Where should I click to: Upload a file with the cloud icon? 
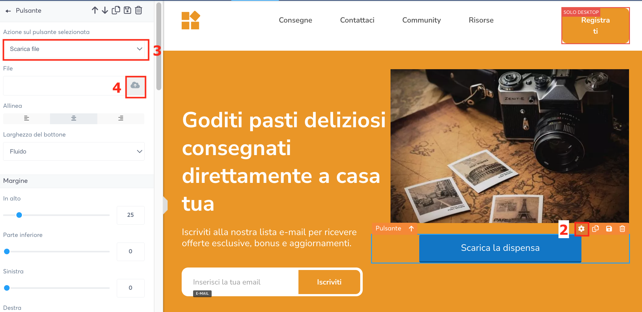135,86
